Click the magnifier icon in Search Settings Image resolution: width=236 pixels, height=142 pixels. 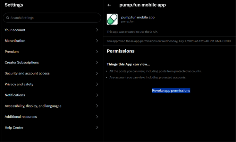[8, 18]
